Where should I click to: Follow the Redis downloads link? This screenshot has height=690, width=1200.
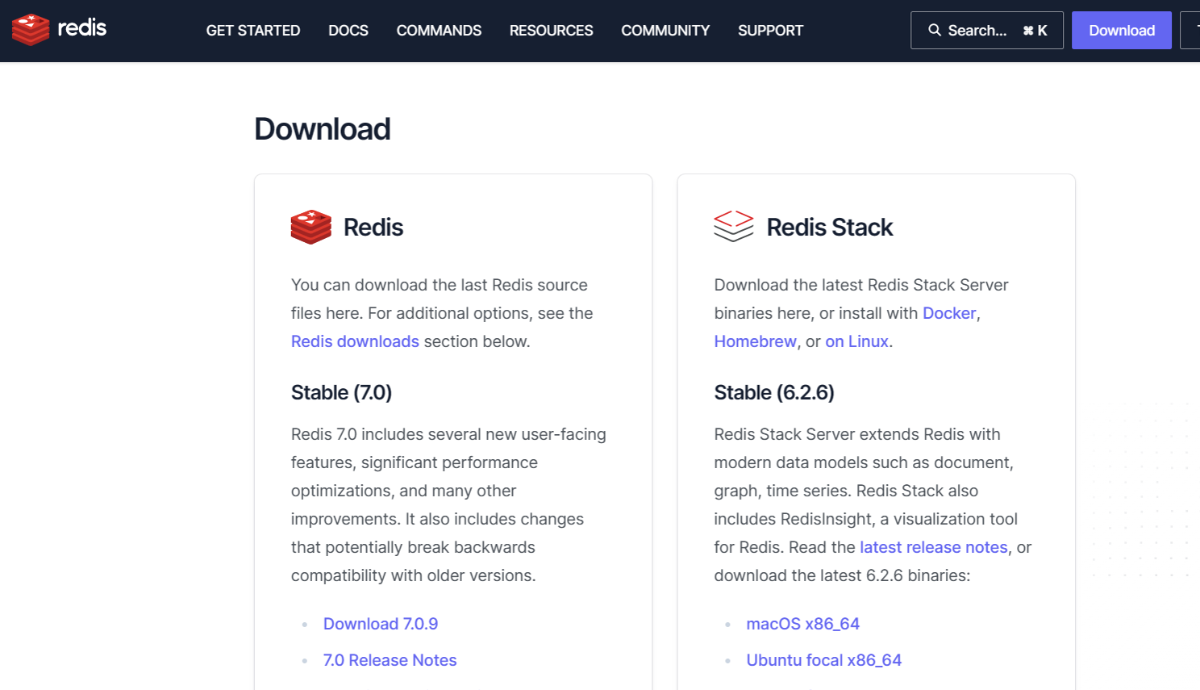355,341
